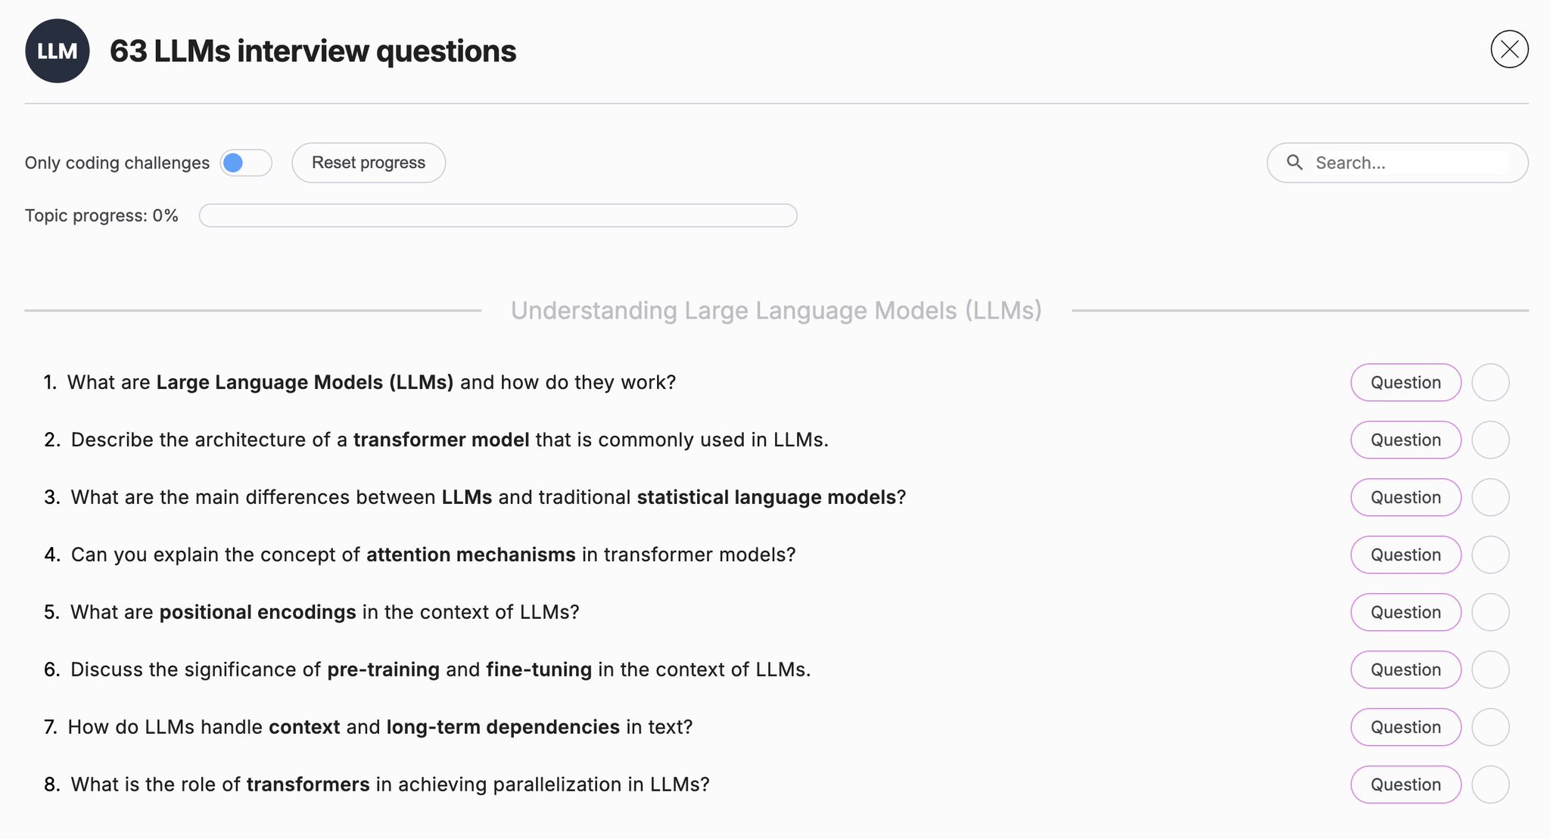
Task: Open "role of transformers in achieving parallelization" text
Action: 390,785
